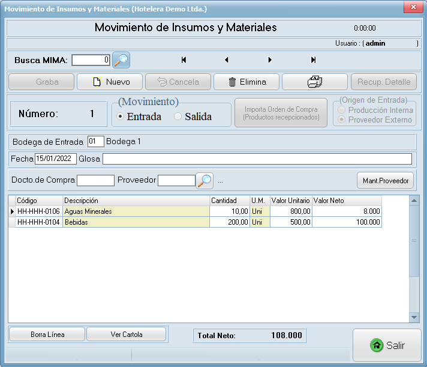The width and height of the screenshot is (427, 367).
Task: Go to the next record
Action: (x=270, y=59)
